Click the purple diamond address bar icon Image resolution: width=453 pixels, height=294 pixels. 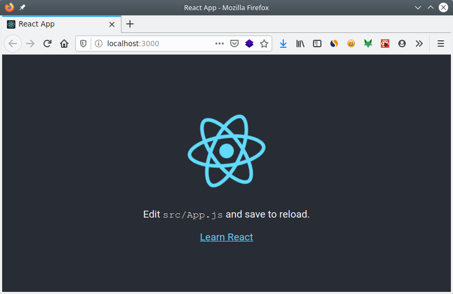point(249,44)
